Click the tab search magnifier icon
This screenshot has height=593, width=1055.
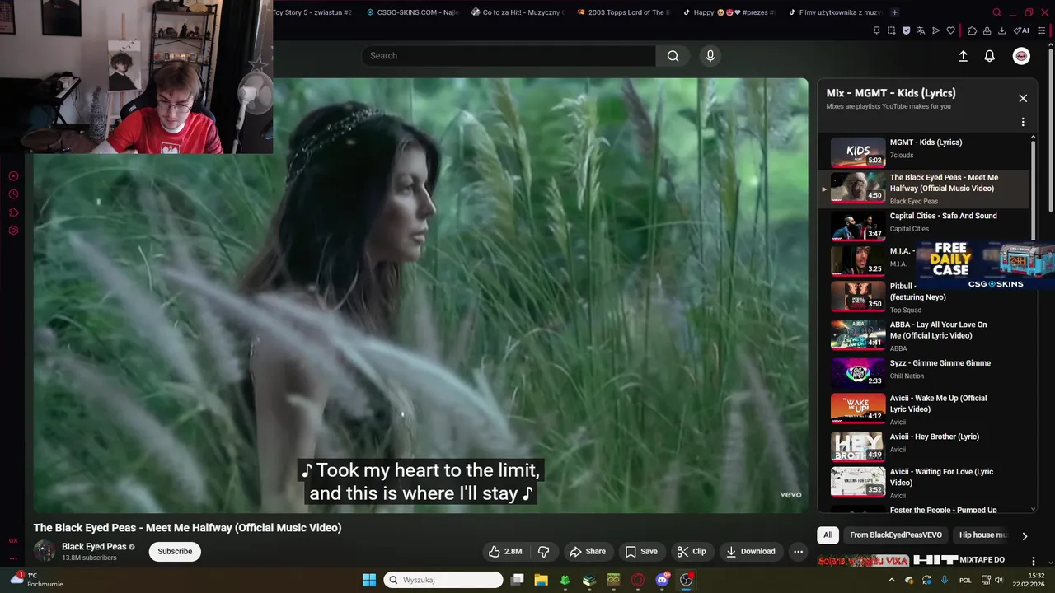pyautogui.click(x=996, y=12)
